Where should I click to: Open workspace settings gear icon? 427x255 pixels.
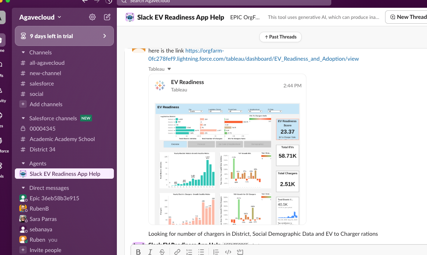pyautogui.click(x=92, y=17)
